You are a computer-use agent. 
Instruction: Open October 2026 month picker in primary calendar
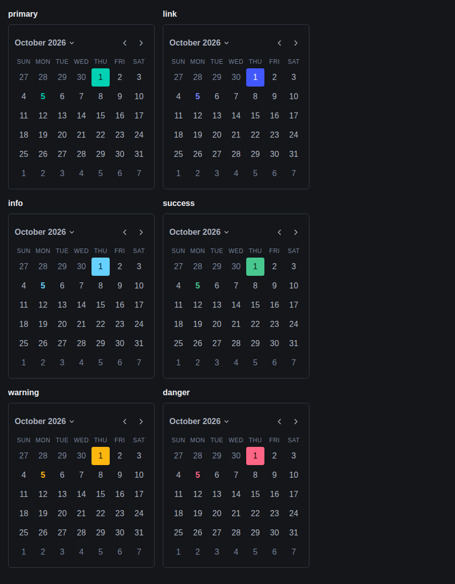[44, 43]
